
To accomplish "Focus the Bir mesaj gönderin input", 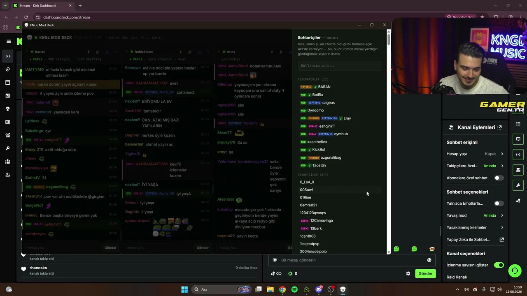I will (x=352, y=260).
